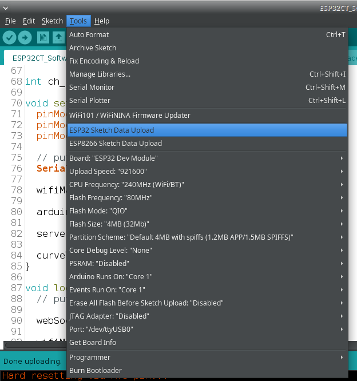Launch the Serial Monitor
The width and height of the screenshot is (357, 381).
(207, 87)
